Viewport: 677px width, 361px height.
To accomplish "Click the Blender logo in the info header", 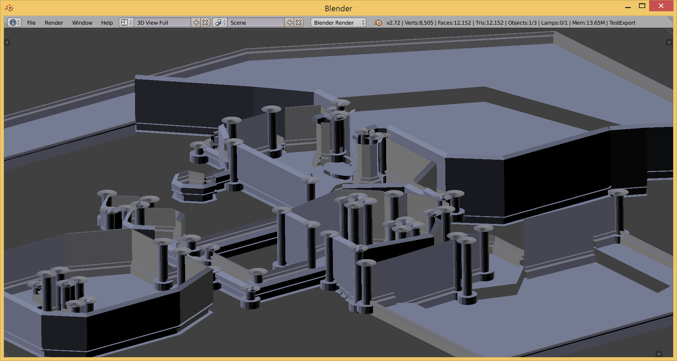I will [378, 23].
